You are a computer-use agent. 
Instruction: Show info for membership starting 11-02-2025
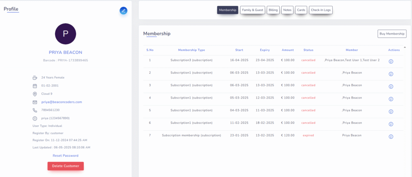click(391, 124)
